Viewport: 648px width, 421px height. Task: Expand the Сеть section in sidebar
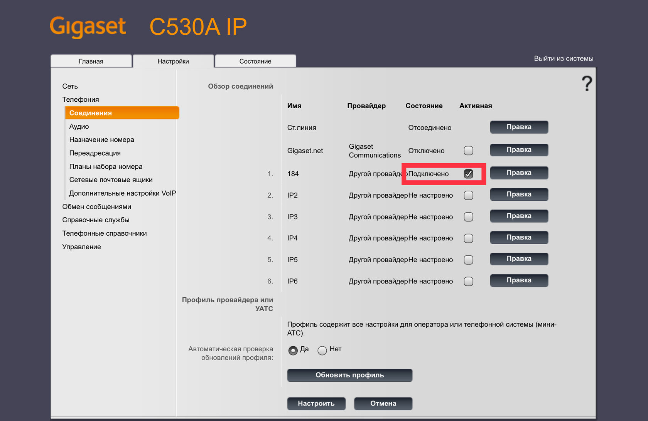pyautogui.click(x=70, y=86)
